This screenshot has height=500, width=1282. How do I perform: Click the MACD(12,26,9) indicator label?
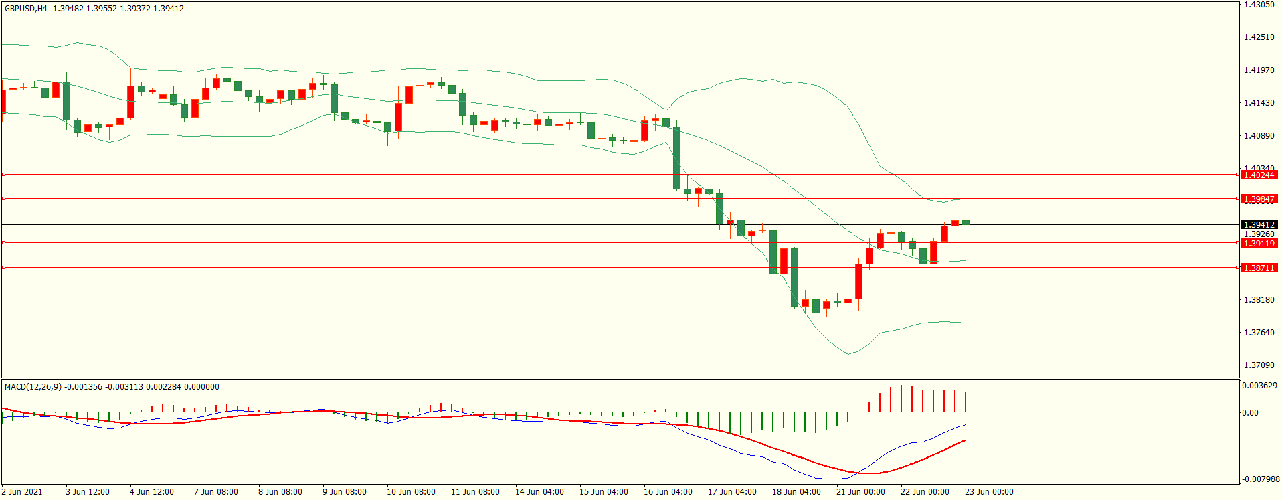(33, 386)
